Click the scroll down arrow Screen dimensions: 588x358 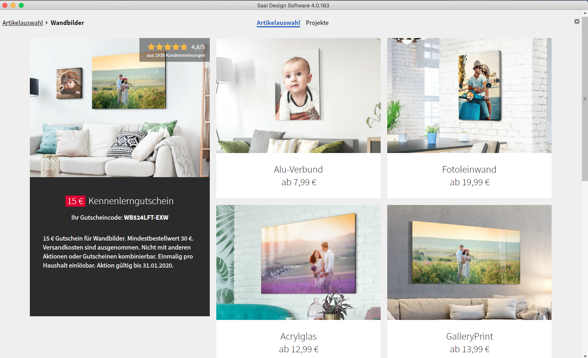tap(585, 356)
